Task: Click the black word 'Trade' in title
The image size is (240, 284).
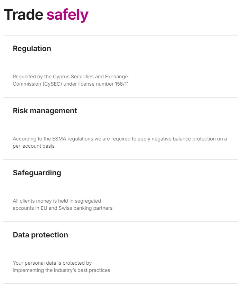Action: (x=24, y=14)
